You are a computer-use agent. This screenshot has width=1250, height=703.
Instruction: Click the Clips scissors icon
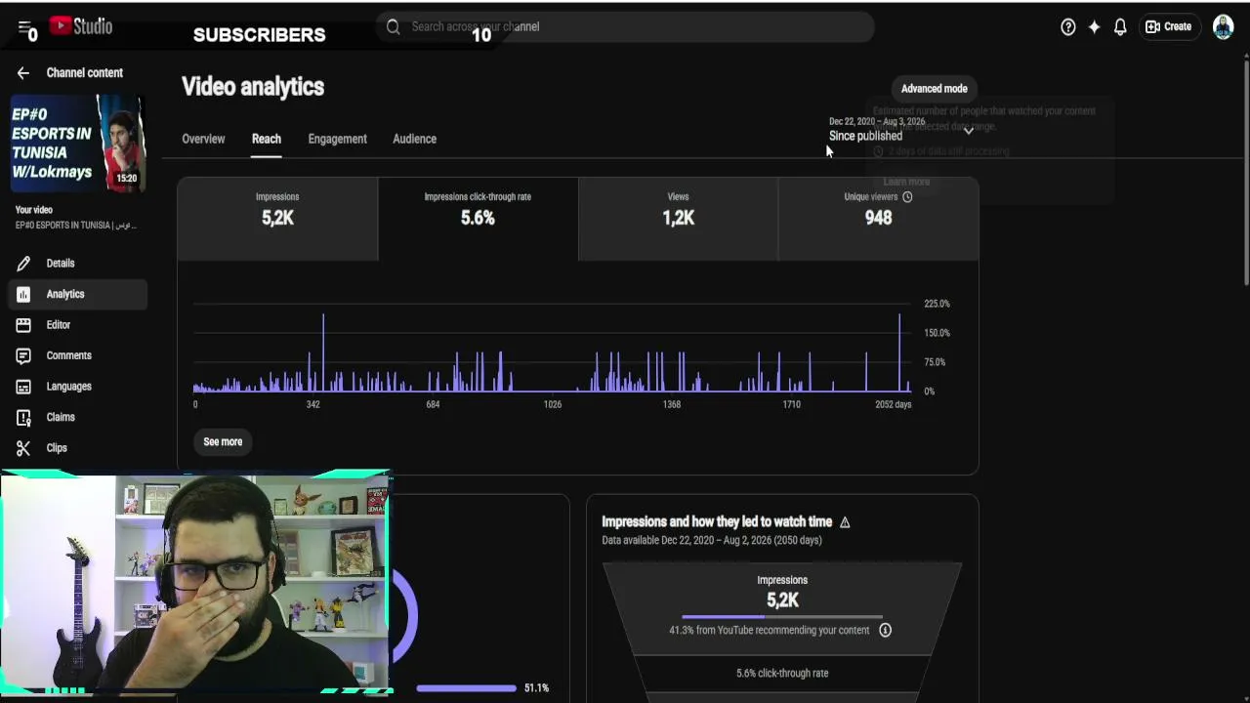tap(23, 448)
